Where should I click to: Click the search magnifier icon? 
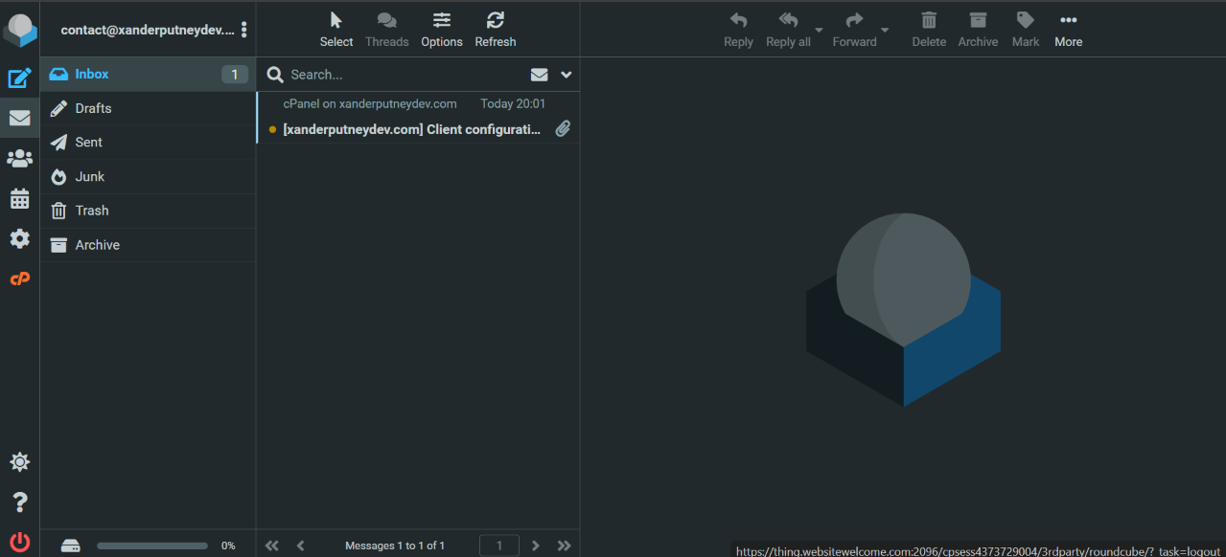coord(275,75)
